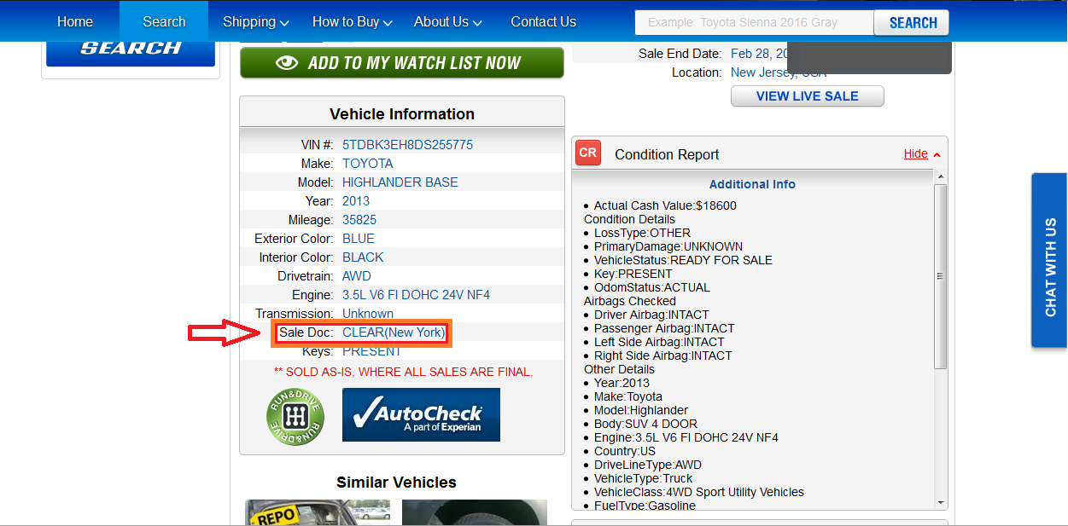Open the AutoCheck Experian report logo

[x=421, y=415]
